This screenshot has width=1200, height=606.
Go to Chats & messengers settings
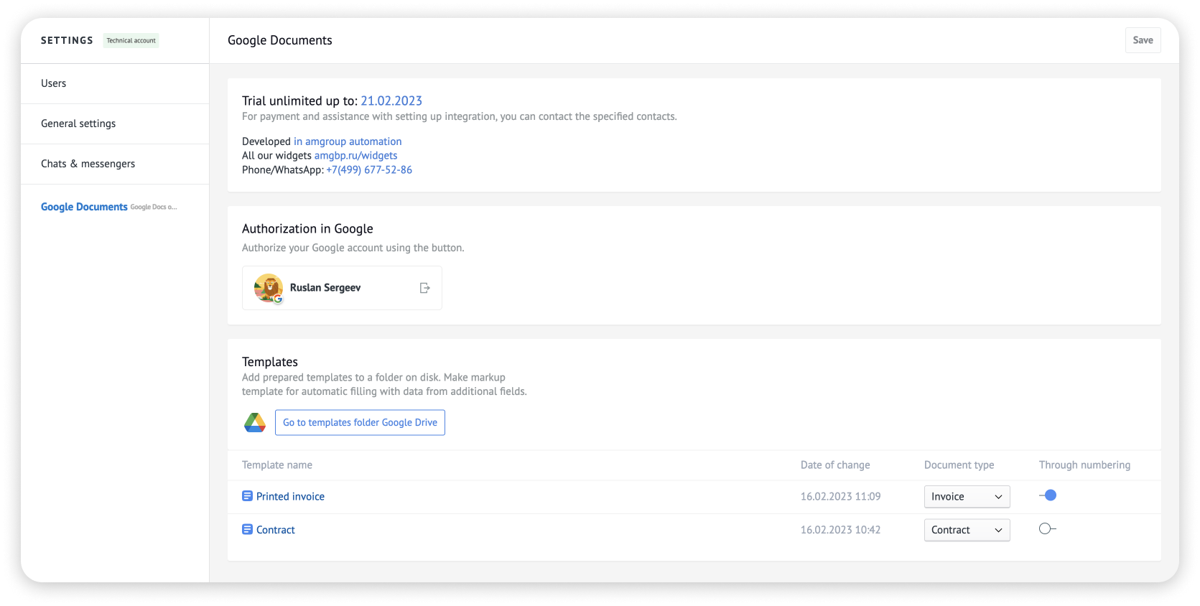(x=115, y=164)
